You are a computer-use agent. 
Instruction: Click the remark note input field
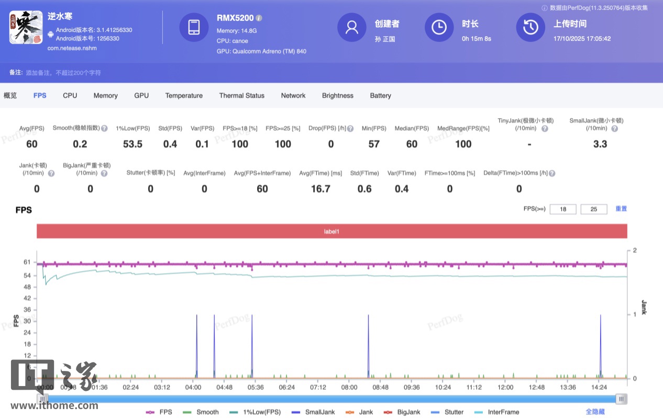point(63,73)
